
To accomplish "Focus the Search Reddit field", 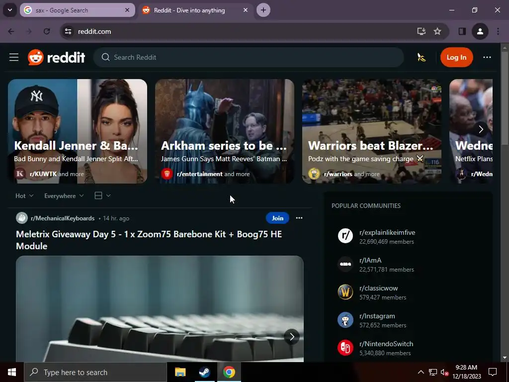I will 249,58.
